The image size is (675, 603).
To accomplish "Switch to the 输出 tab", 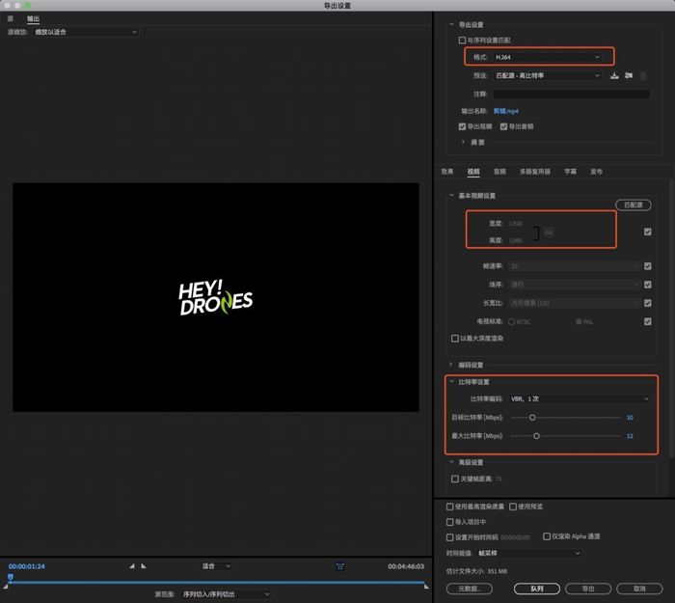I will [x=33, y=18].
